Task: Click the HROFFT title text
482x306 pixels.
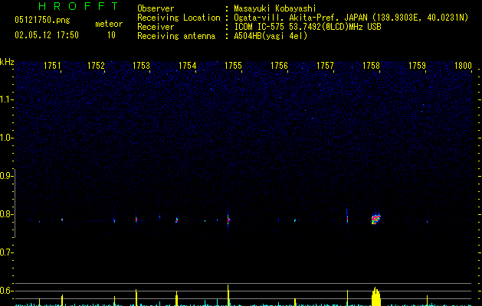Action: coord(78,6)
